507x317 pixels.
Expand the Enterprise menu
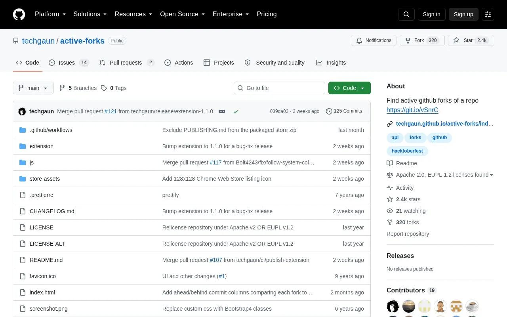click(231, 14)
